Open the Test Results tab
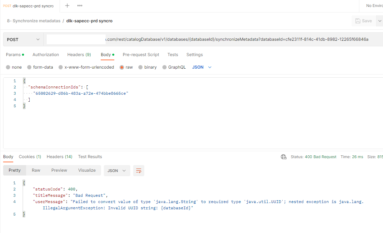This screenshot has height=233, width=383. pos(90,157)
